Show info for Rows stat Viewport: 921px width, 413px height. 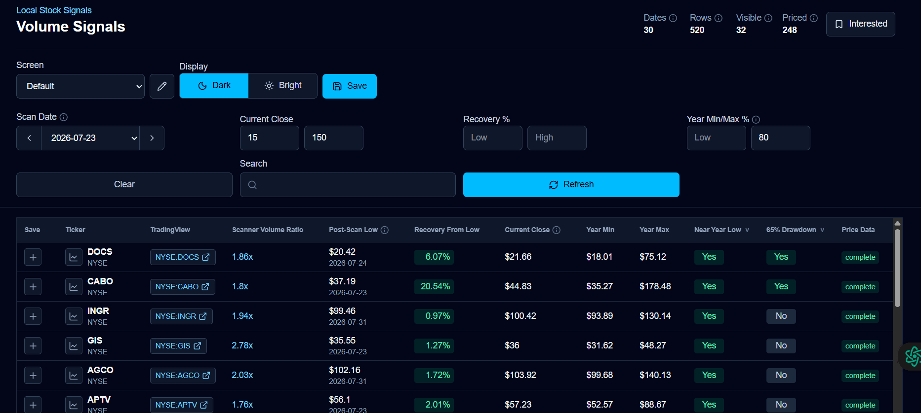click(719, 18)
